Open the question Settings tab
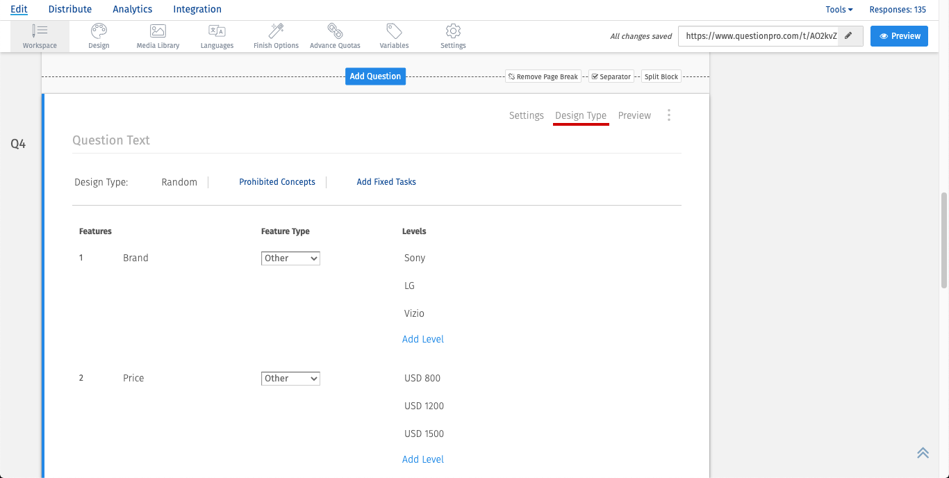949x478 pixels. pos(526,115)
